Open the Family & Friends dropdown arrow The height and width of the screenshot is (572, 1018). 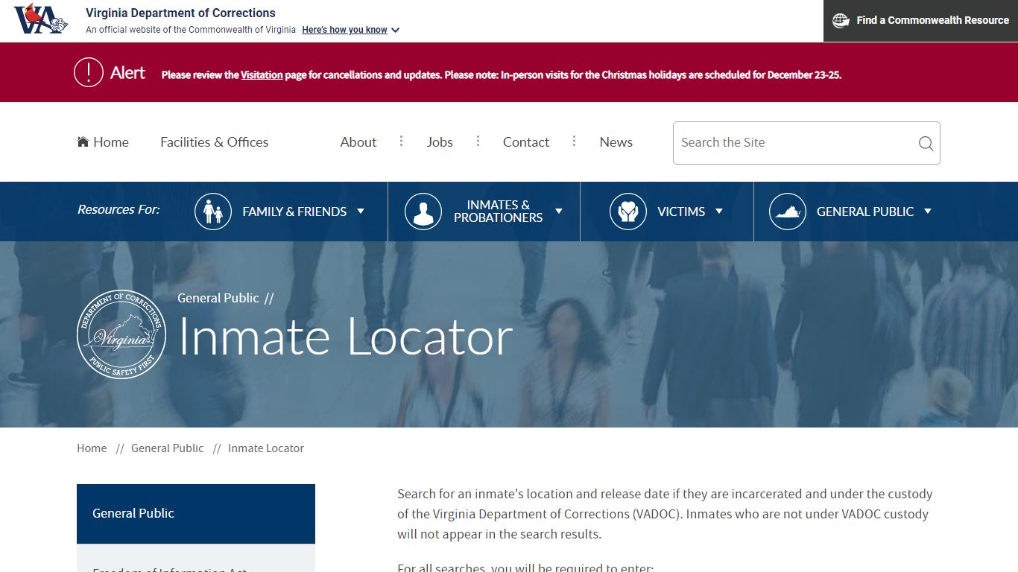click(361, 212)
